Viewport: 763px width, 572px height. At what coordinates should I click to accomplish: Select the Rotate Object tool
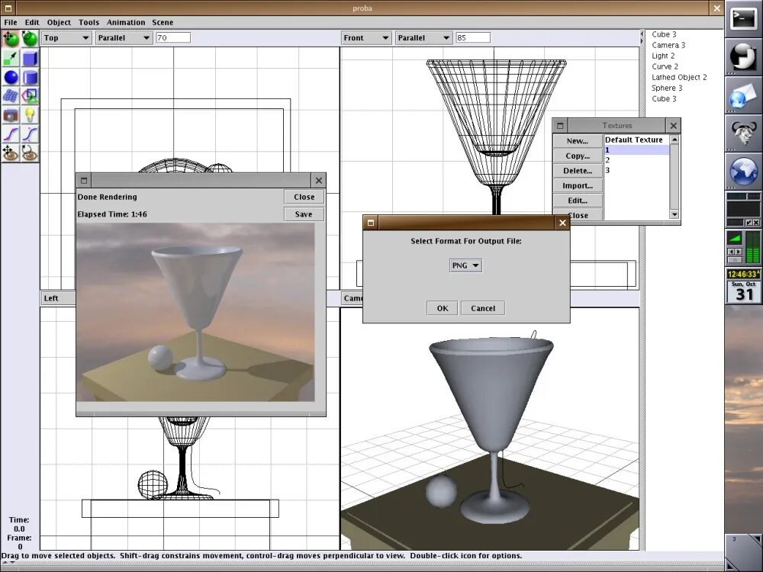pyautogui.click(x=30, y=39)
